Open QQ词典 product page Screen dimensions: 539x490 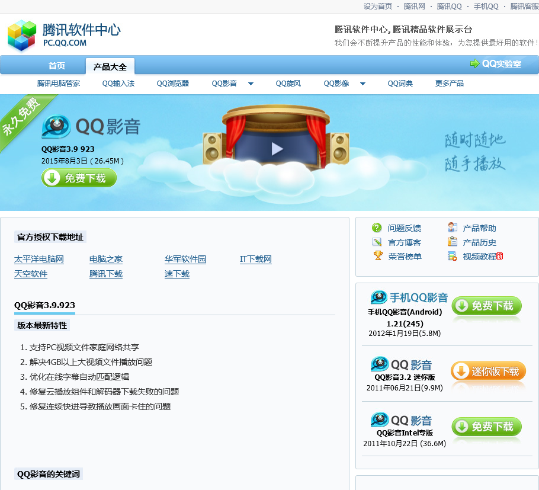[400, 83]
